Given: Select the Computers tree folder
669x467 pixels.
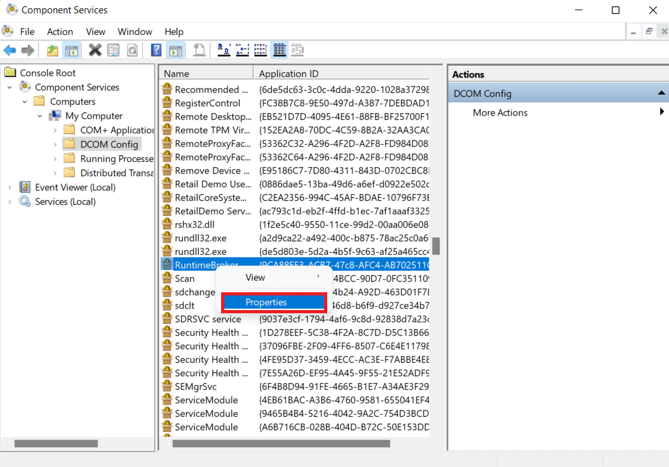Looking at the screenshot, I should (x=72, y=102).
